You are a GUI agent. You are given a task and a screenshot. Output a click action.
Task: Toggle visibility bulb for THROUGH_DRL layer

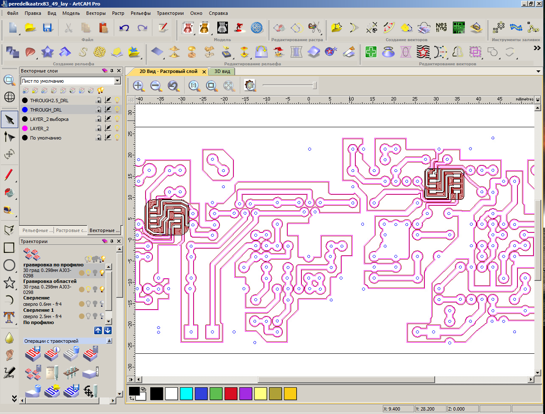pos(117,110)
